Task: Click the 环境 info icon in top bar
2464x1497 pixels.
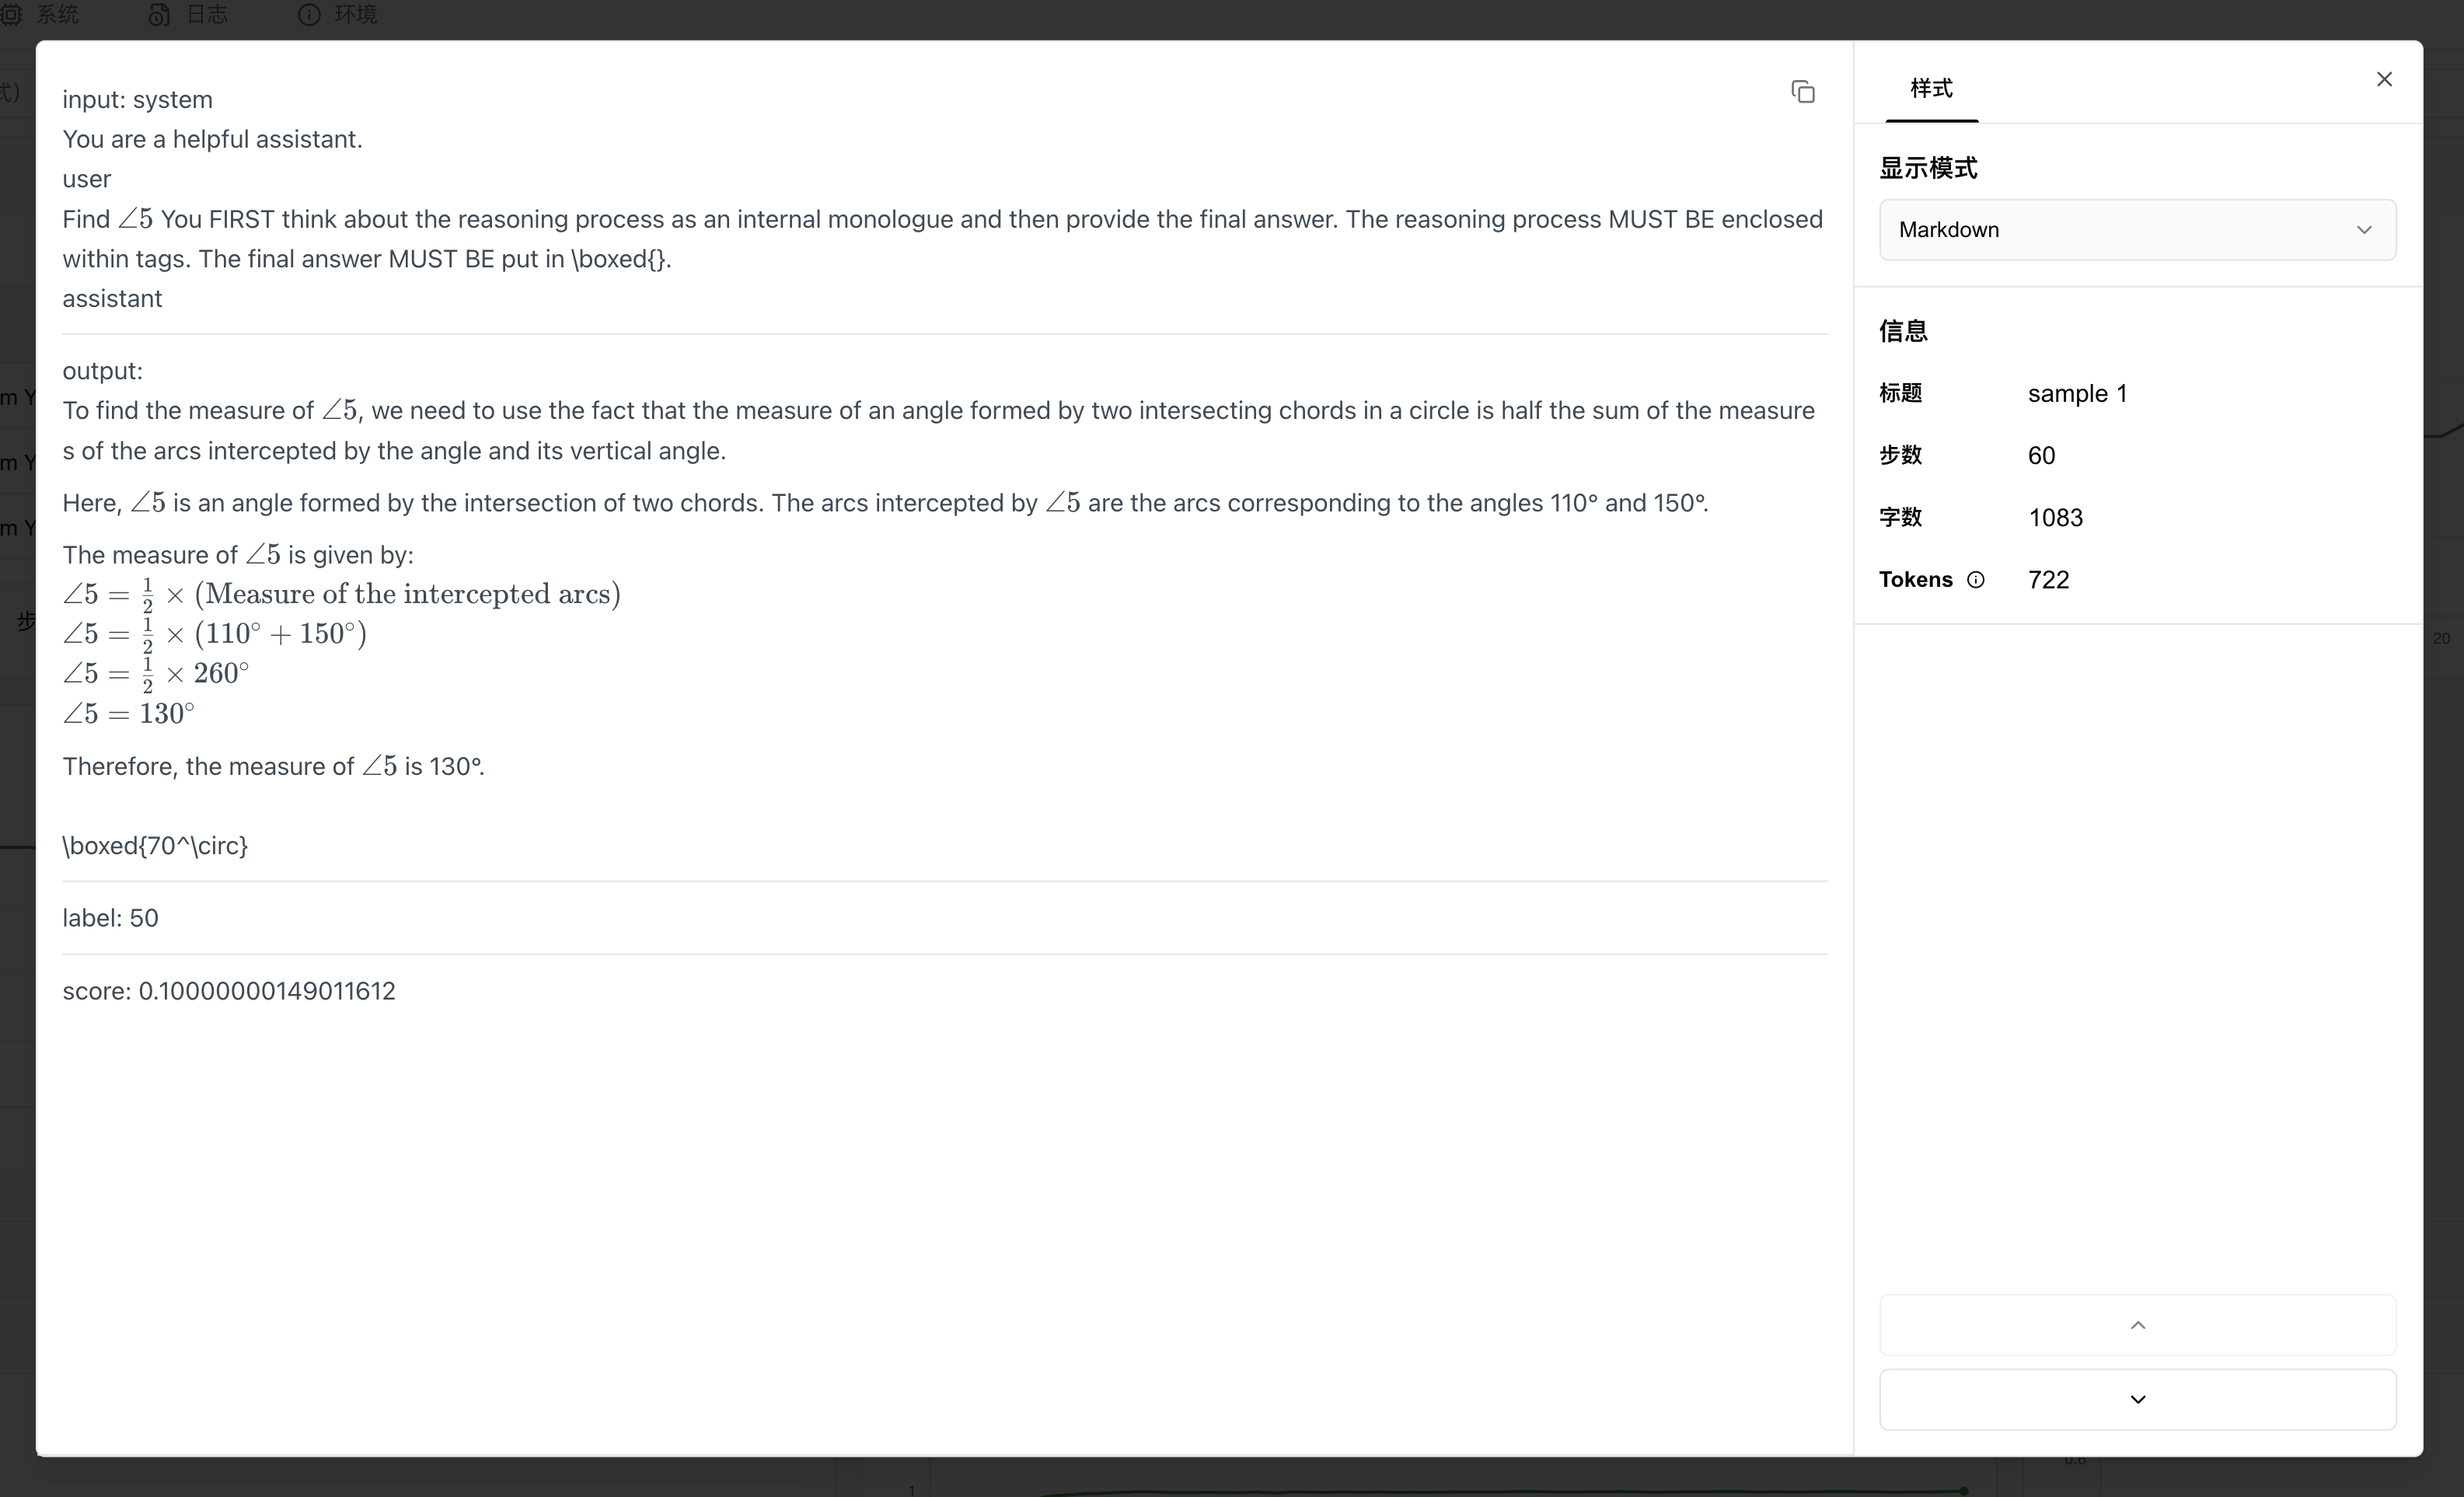Action: (x=309, y=14)
